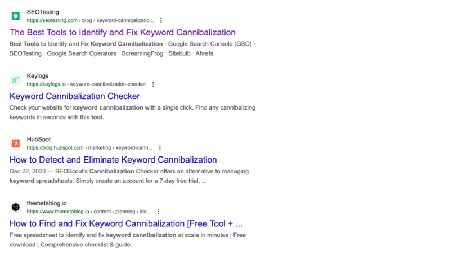Click the SEOTesting site name label
The image size is (463, 260).
[x=43, y=12]
